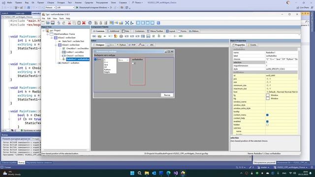This screenshot has height=177, width=315.
Task: Select Choice1 : wxChoice in Object Tree
Action: click(x=75, y=56)
